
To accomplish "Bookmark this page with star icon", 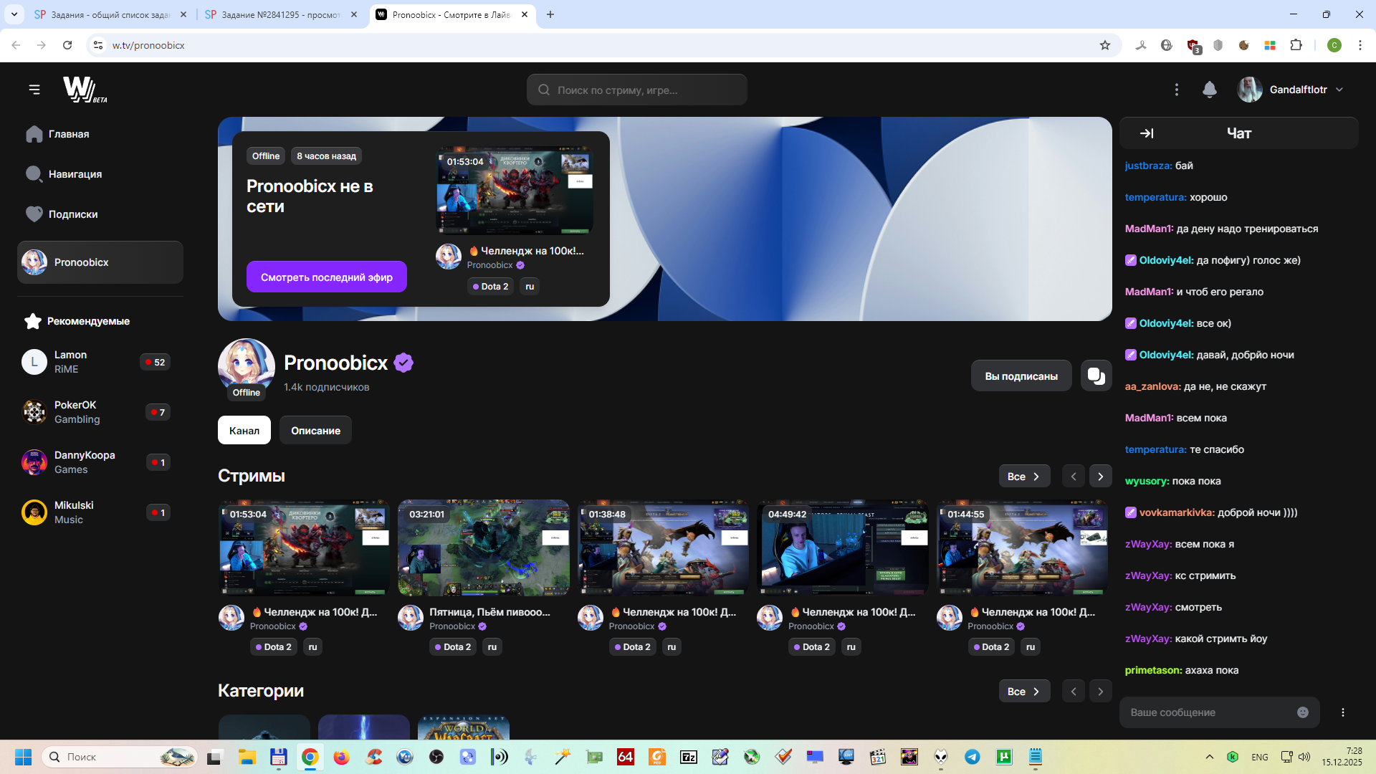I will [1104, 45].
